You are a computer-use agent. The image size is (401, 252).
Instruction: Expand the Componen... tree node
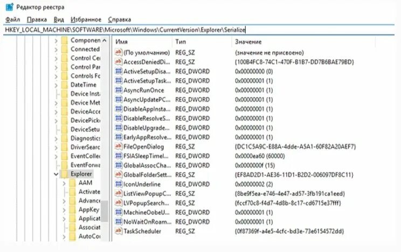[56, 40]
